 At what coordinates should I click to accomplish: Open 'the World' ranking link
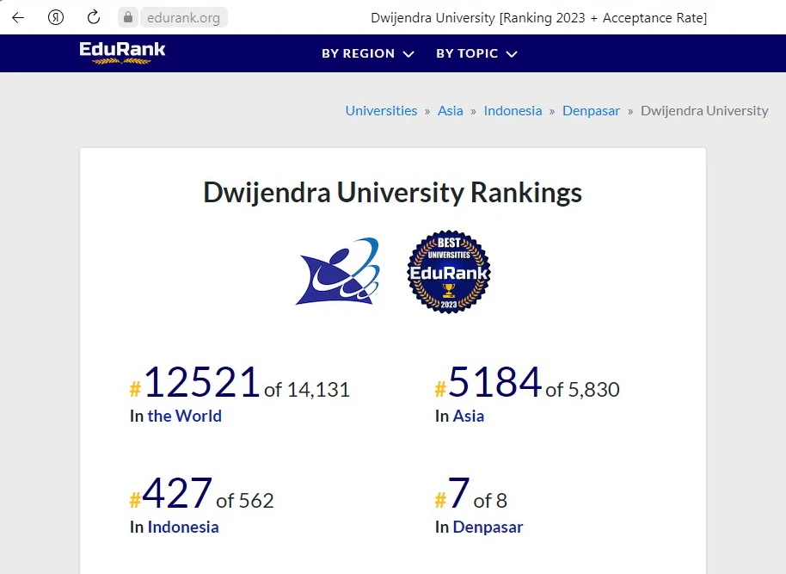coord(185,416)
